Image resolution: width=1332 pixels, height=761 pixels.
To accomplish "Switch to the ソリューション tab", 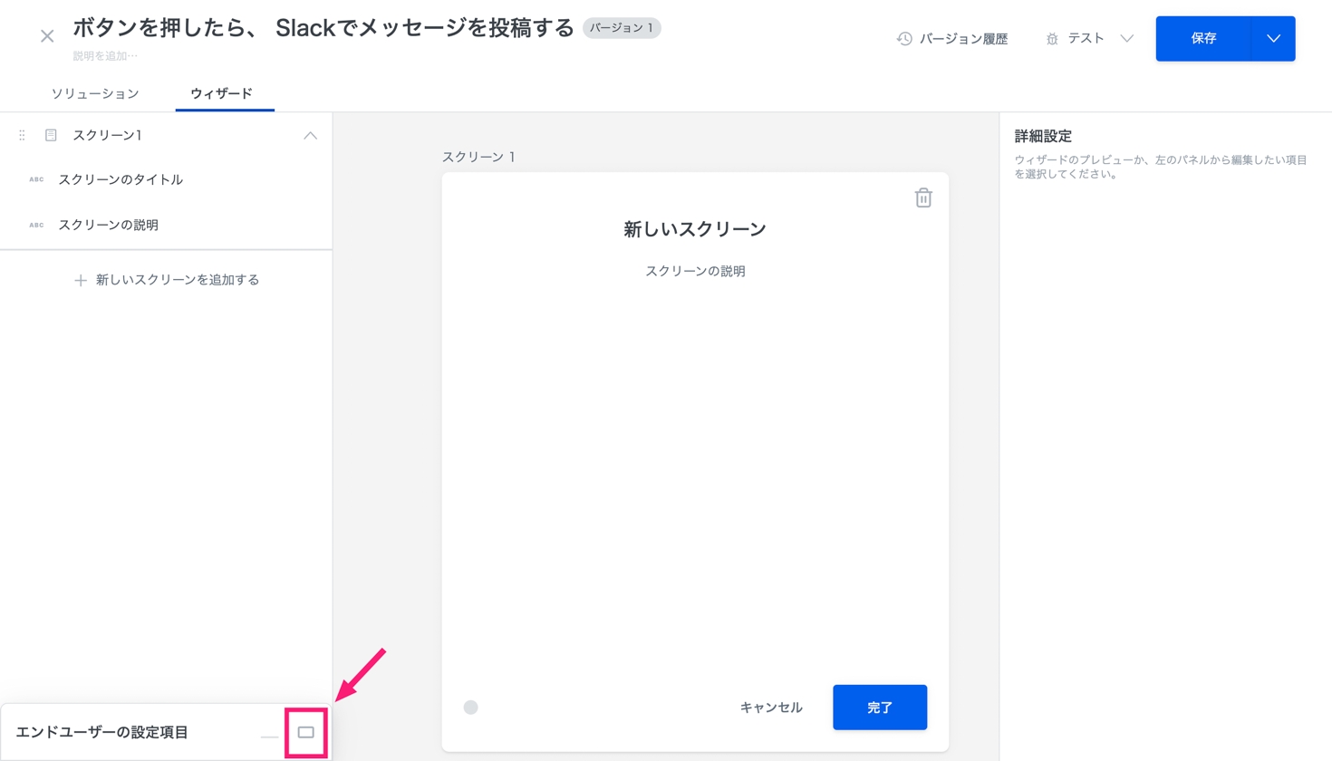I will coord(95,93).
